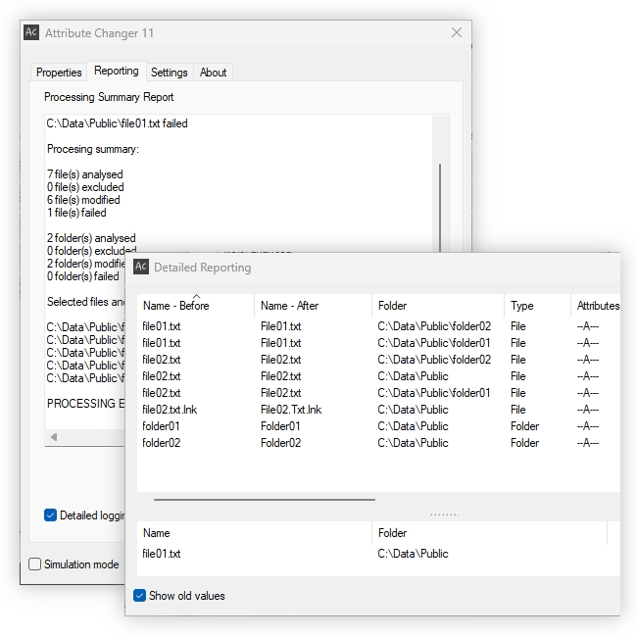Click the Folder01 after-name cell
The width and height of the screenshot is (637, 637).
[280, 426]
